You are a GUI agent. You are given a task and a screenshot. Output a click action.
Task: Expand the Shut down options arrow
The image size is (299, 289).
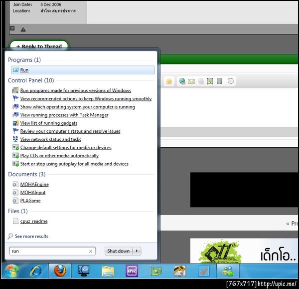(x=137, y=251)
